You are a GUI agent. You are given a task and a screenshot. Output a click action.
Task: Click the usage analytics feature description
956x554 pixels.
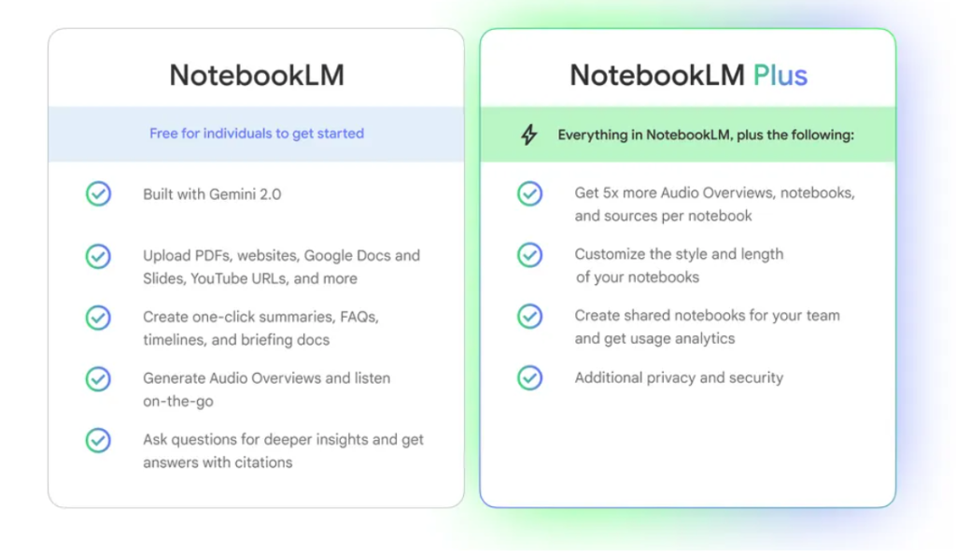[708, 327]
